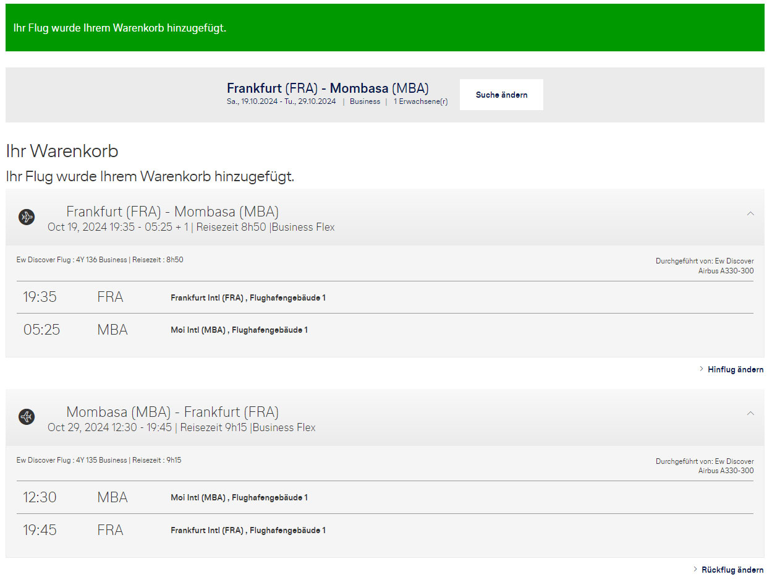The width and height of the screenshot is (772, 582).
Task: Click the Ihr Warenkorb heading
Action: pyautogui.click(x=62, y=151)
